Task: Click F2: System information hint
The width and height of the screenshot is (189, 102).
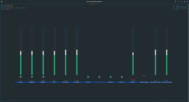Action: [x=180, y=7]
